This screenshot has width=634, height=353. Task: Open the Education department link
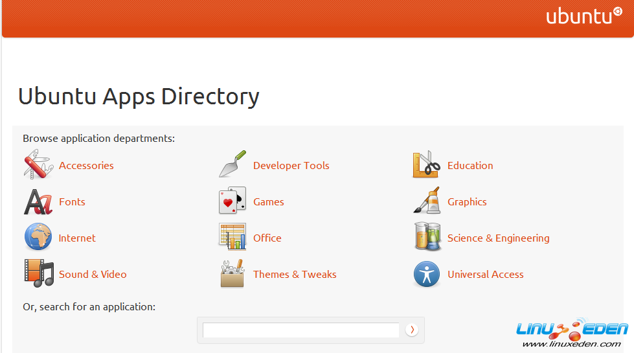click(470, 165)
